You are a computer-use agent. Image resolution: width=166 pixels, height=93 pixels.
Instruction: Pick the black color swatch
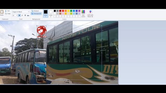click(55, 11)
